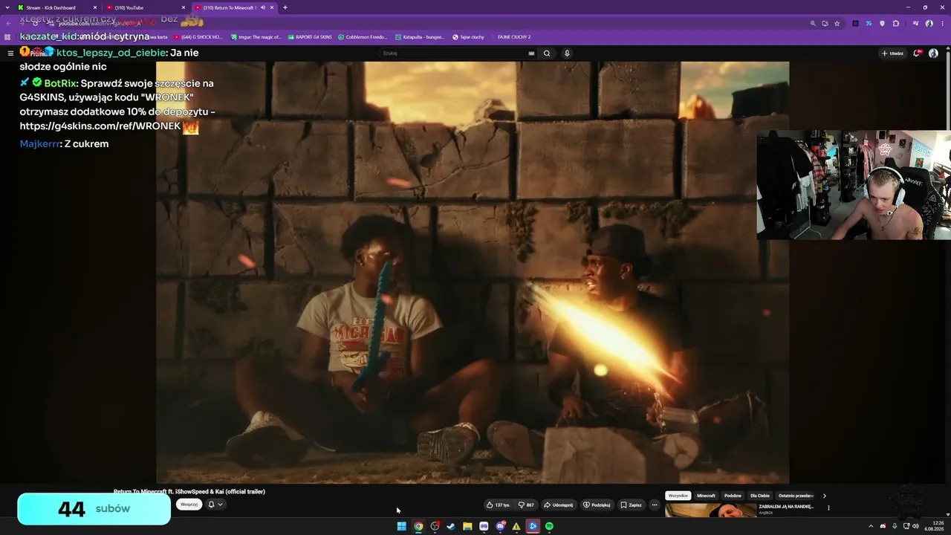The height and width of the screenshot is (535, 951).
Task: Click the Udostępnij share button
Action: point(558,505)
